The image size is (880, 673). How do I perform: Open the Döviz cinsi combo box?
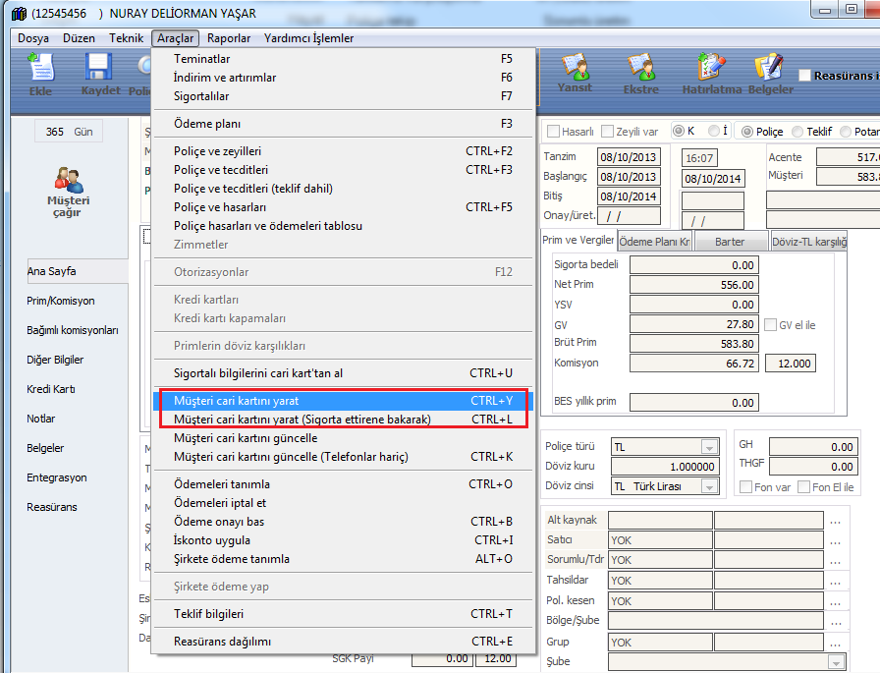(x=709, y=486)
